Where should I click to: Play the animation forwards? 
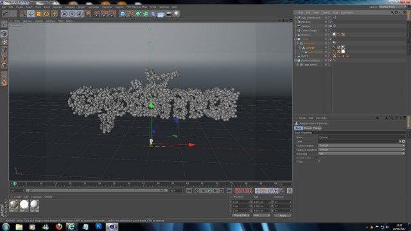tap(209, 191)
